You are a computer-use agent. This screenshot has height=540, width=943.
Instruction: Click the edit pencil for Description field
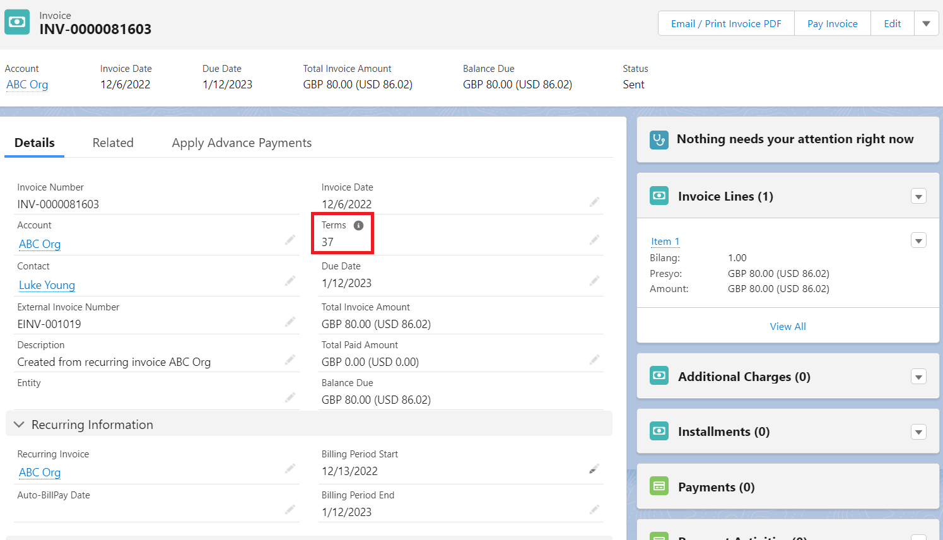[x=290, y=360]
